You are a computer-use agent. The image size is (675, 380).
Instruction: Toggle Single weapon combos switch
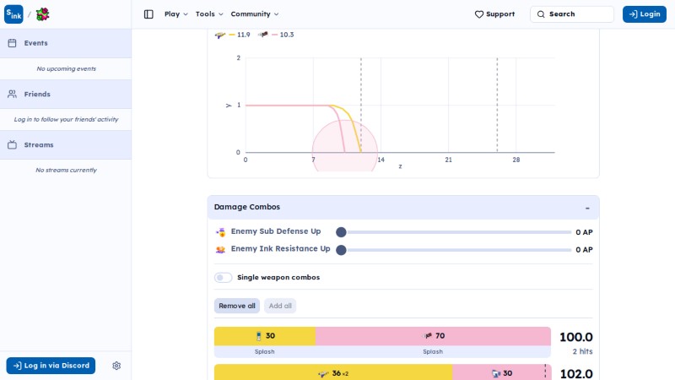click(x=223, y=278)
